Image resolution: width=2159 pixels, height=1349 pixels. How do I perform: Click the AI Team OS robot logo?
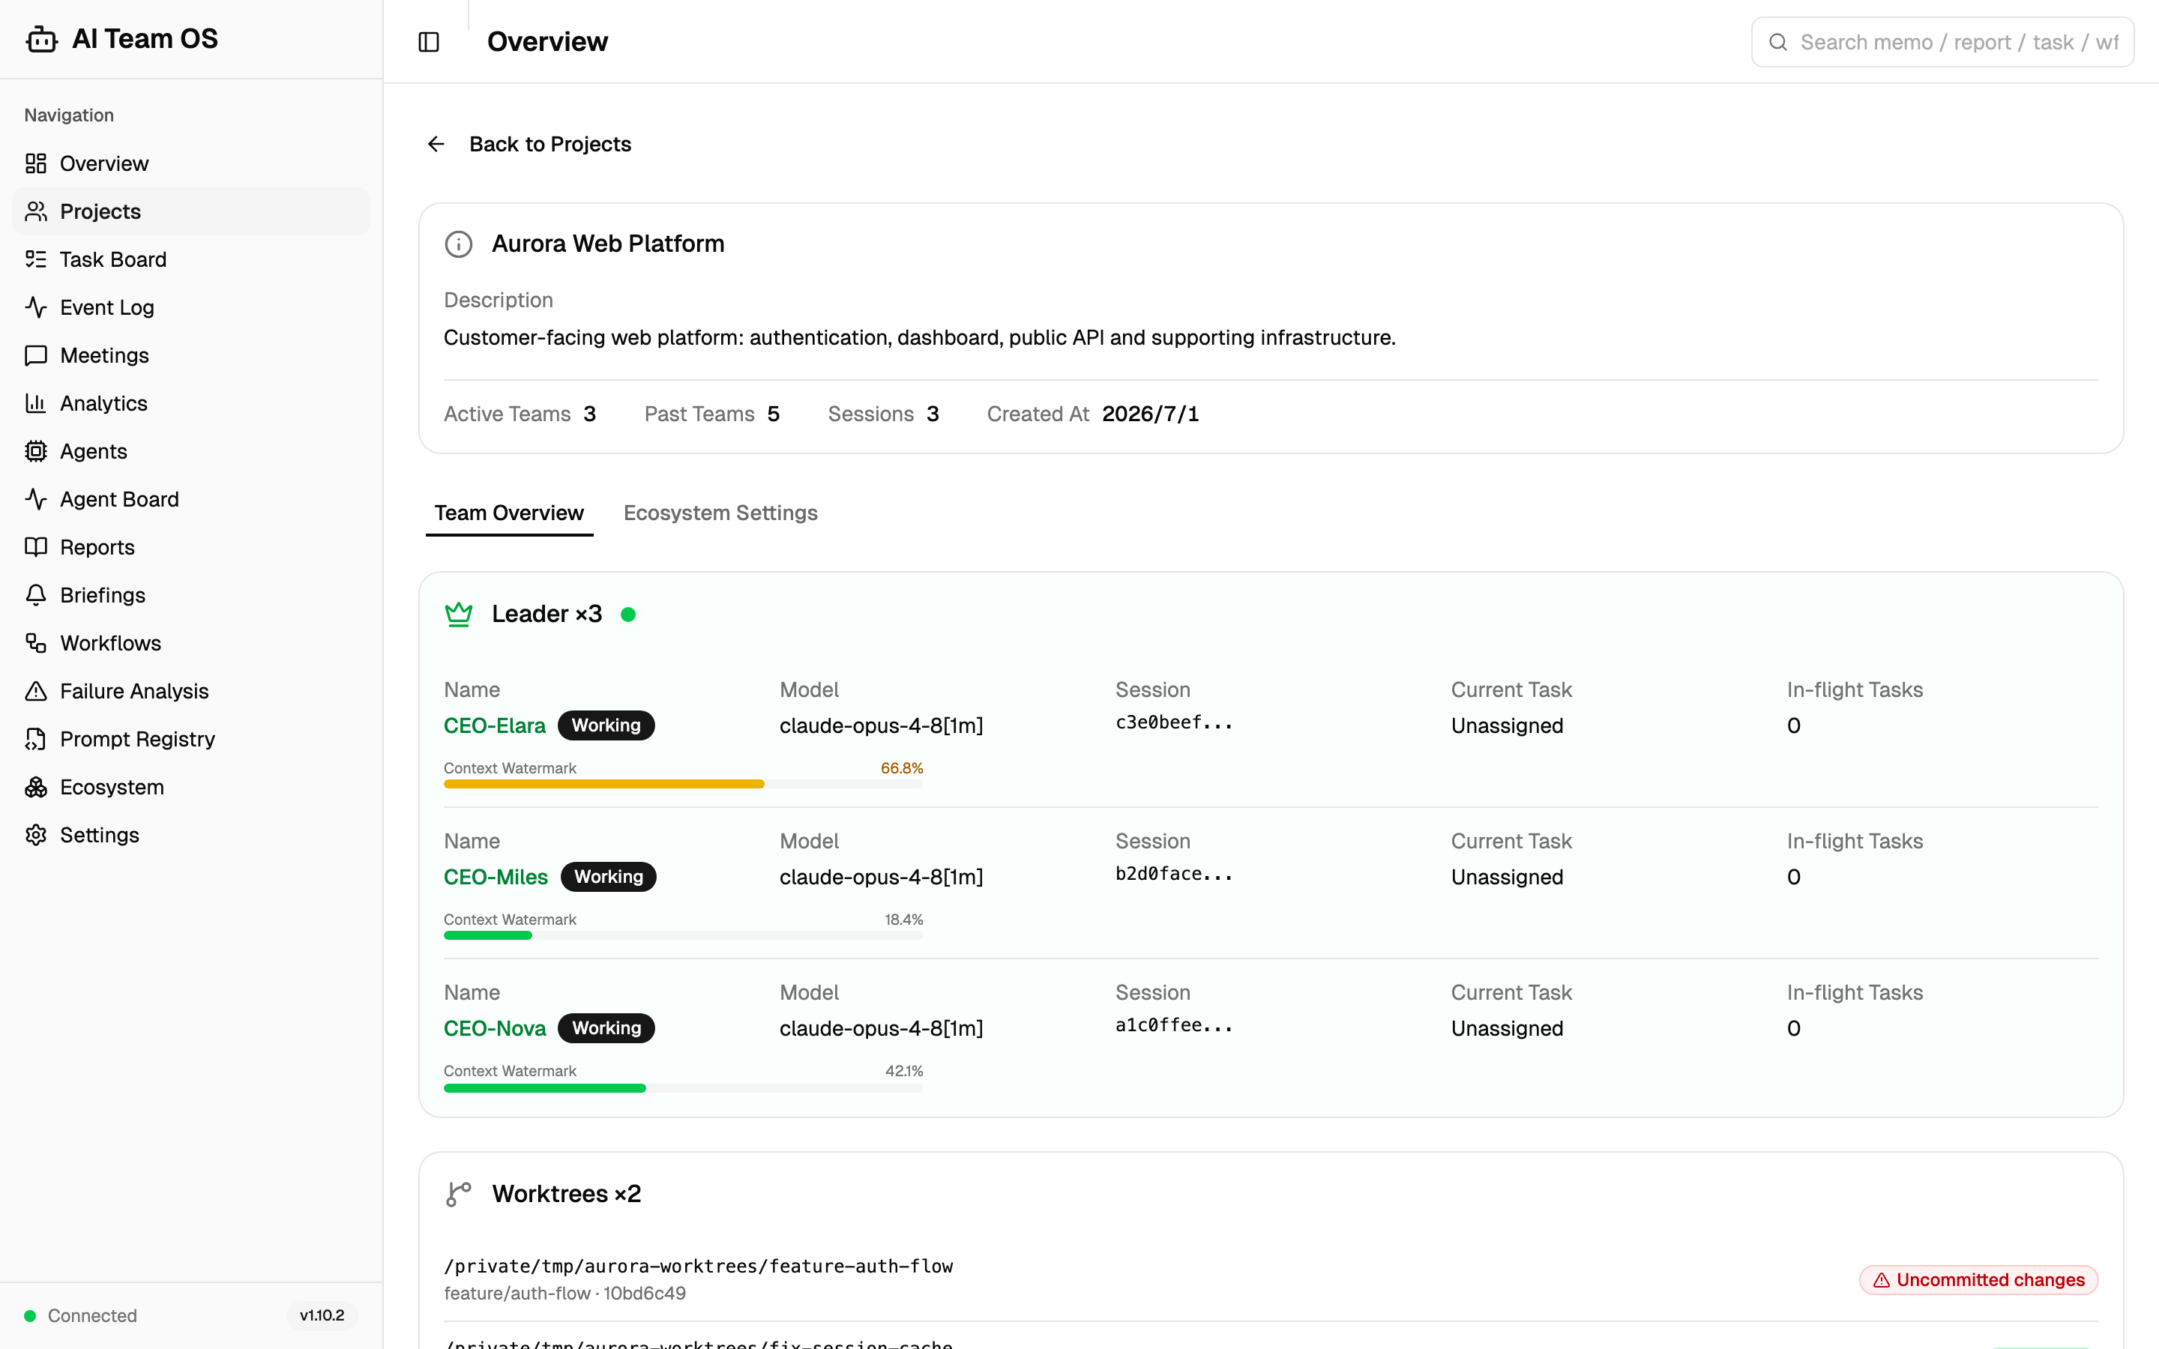click(41, 39)
